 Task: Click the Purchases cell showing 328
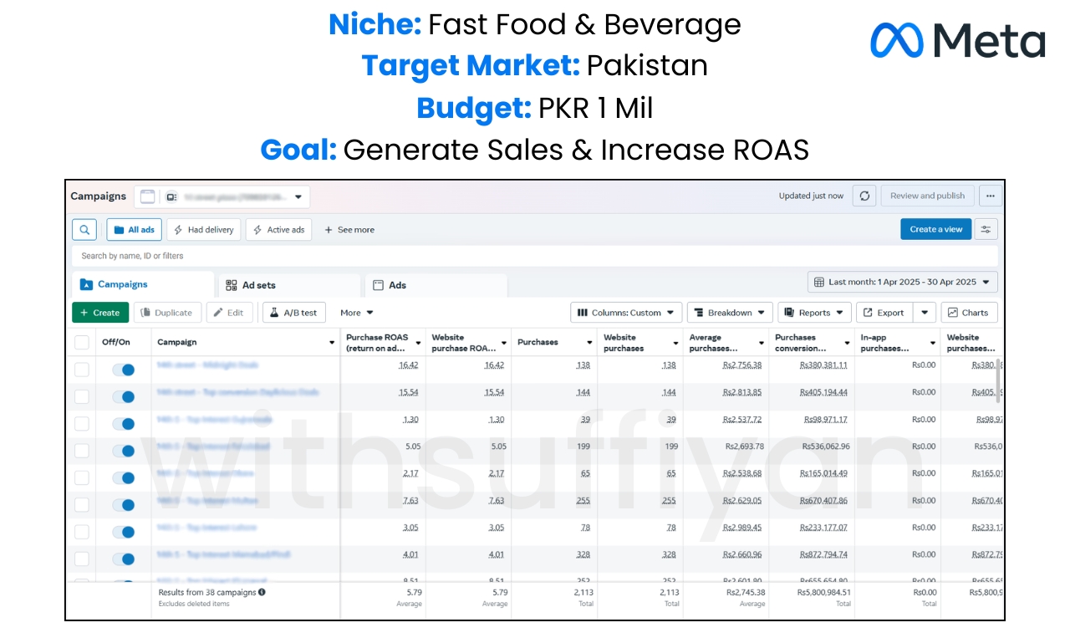tap(583, 554)
